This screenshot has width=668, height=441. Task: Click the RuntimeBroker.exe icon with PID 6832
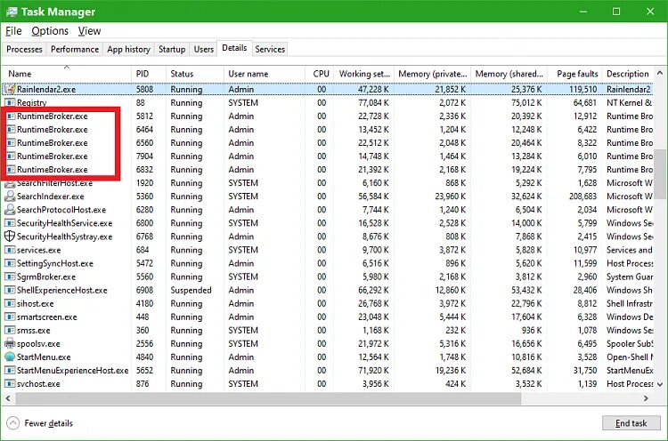(11, 170)
